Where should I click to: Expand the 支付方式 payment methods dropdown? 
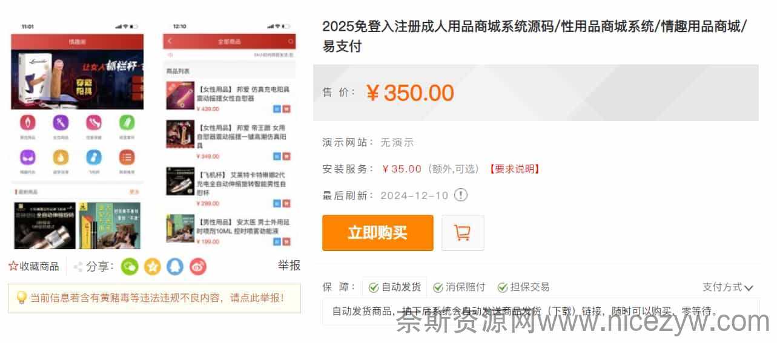tap(727, 287)
